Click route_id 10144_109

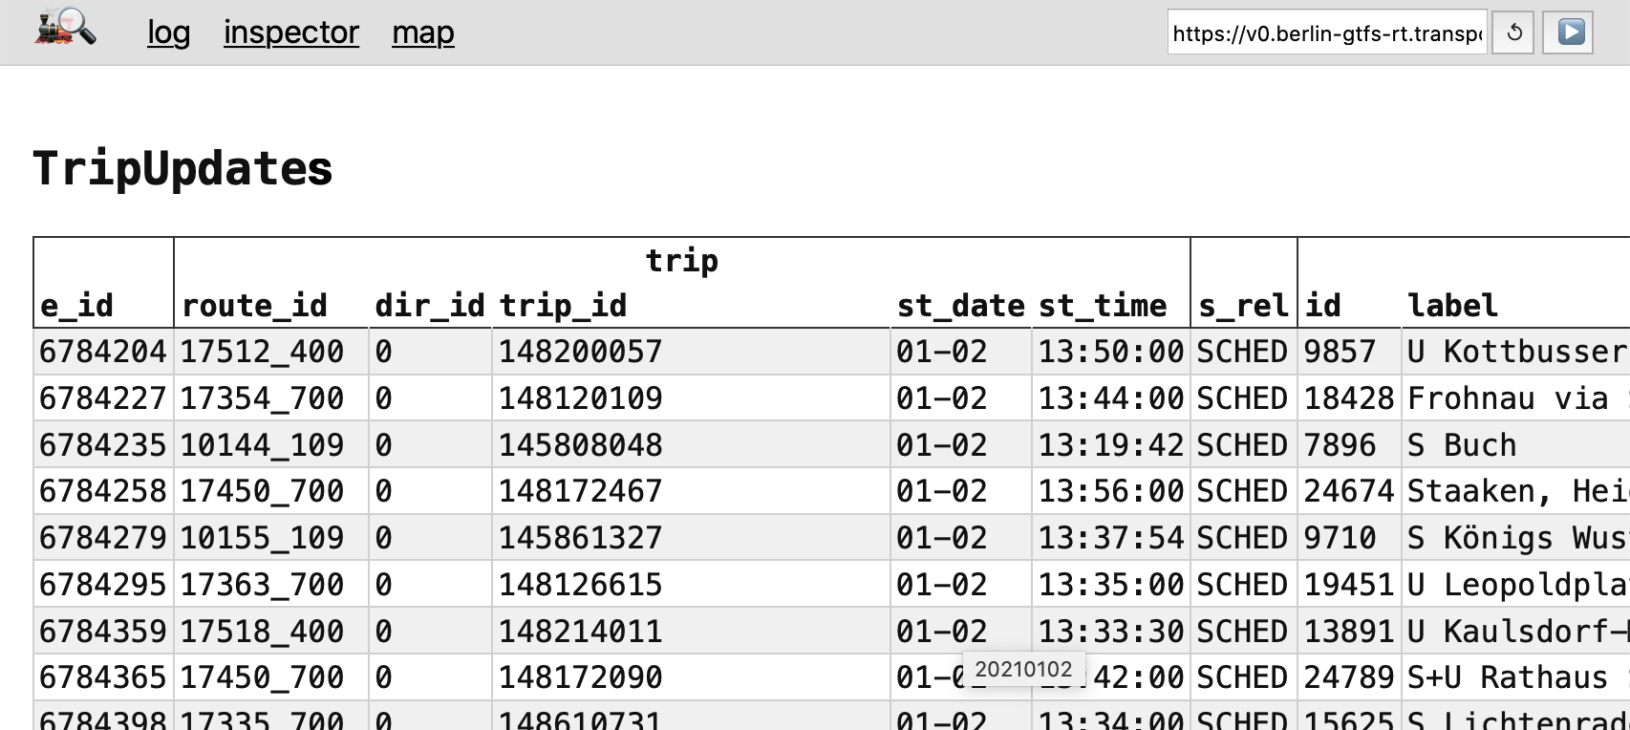[263, 445]
